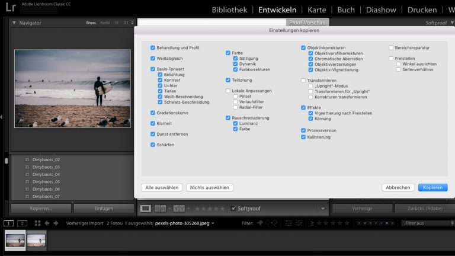This screenshot has width=455, height=256.
Task: Click the loupe view icon in toolbar
Action: pos(145,209)
